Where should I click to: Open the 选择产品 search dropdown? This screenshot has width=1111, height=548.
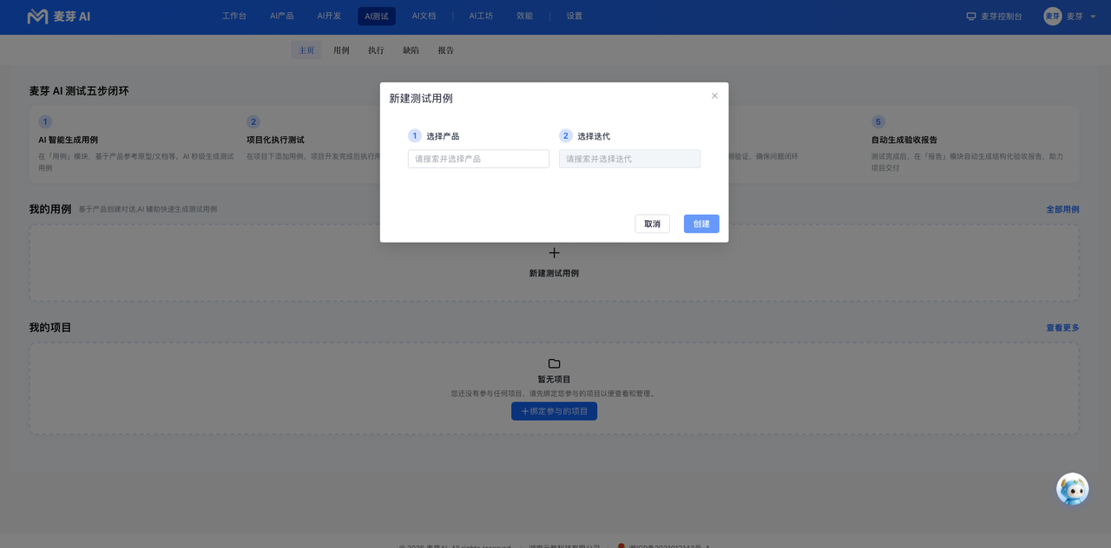point(478,159)
